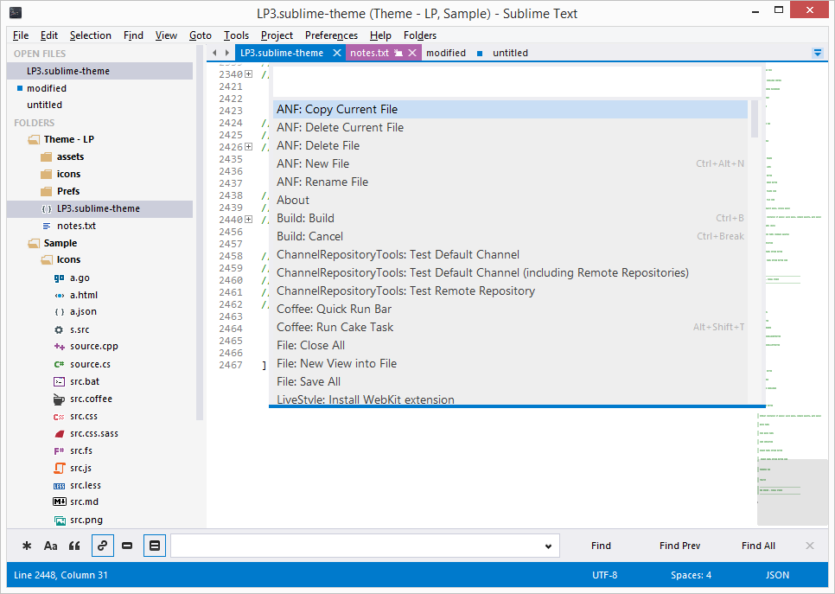Image resolution: width=835 pixels, height=594 pixels.
Task: Toggle highlight matches option
Action: [x=155, y=546]
